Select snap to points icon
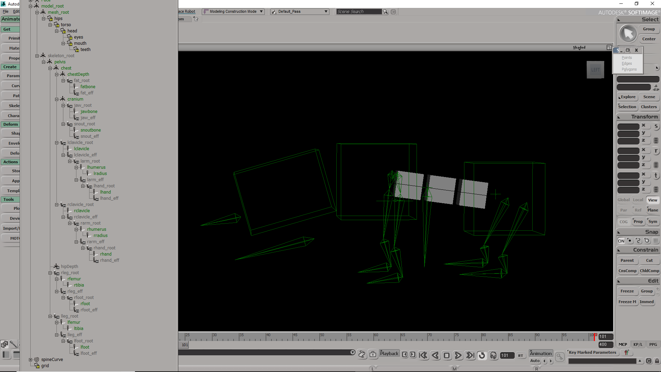 630,241
